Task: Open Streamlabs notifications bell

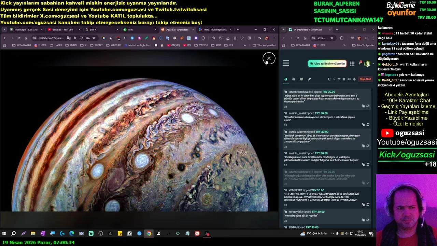Action: [360, 63]
